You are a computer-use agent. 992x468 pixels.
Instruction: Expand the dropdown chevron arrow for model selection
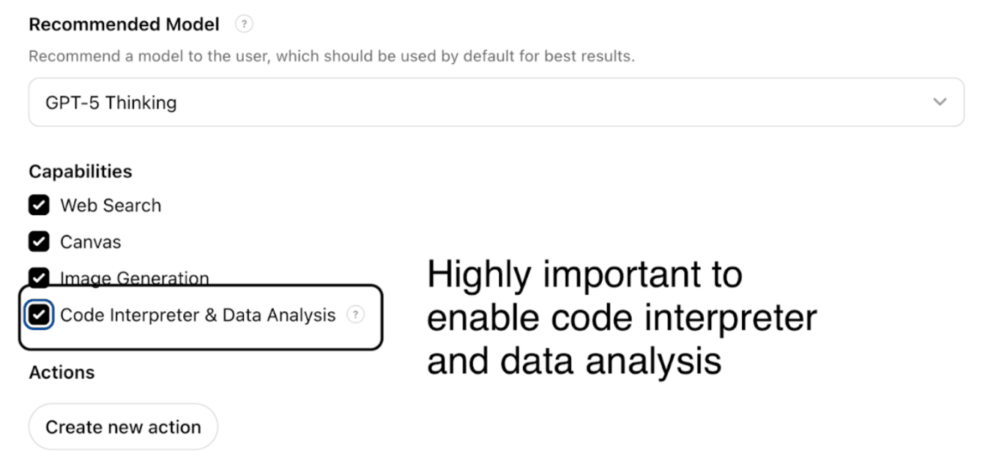[x=939, y=102]
